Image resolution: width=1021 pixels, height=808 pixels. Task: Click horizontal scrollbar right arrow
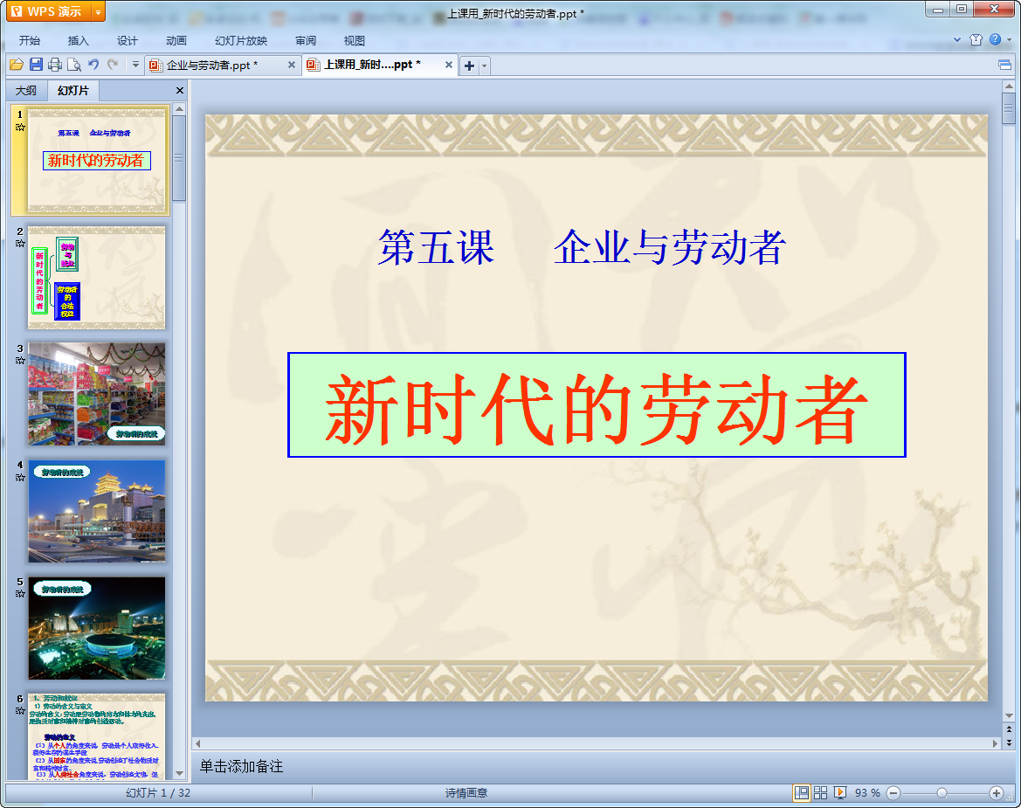tap(994, 742)
